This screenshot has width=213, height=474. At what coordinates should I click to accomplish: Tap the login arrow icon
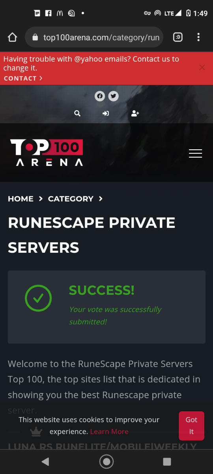106,114
